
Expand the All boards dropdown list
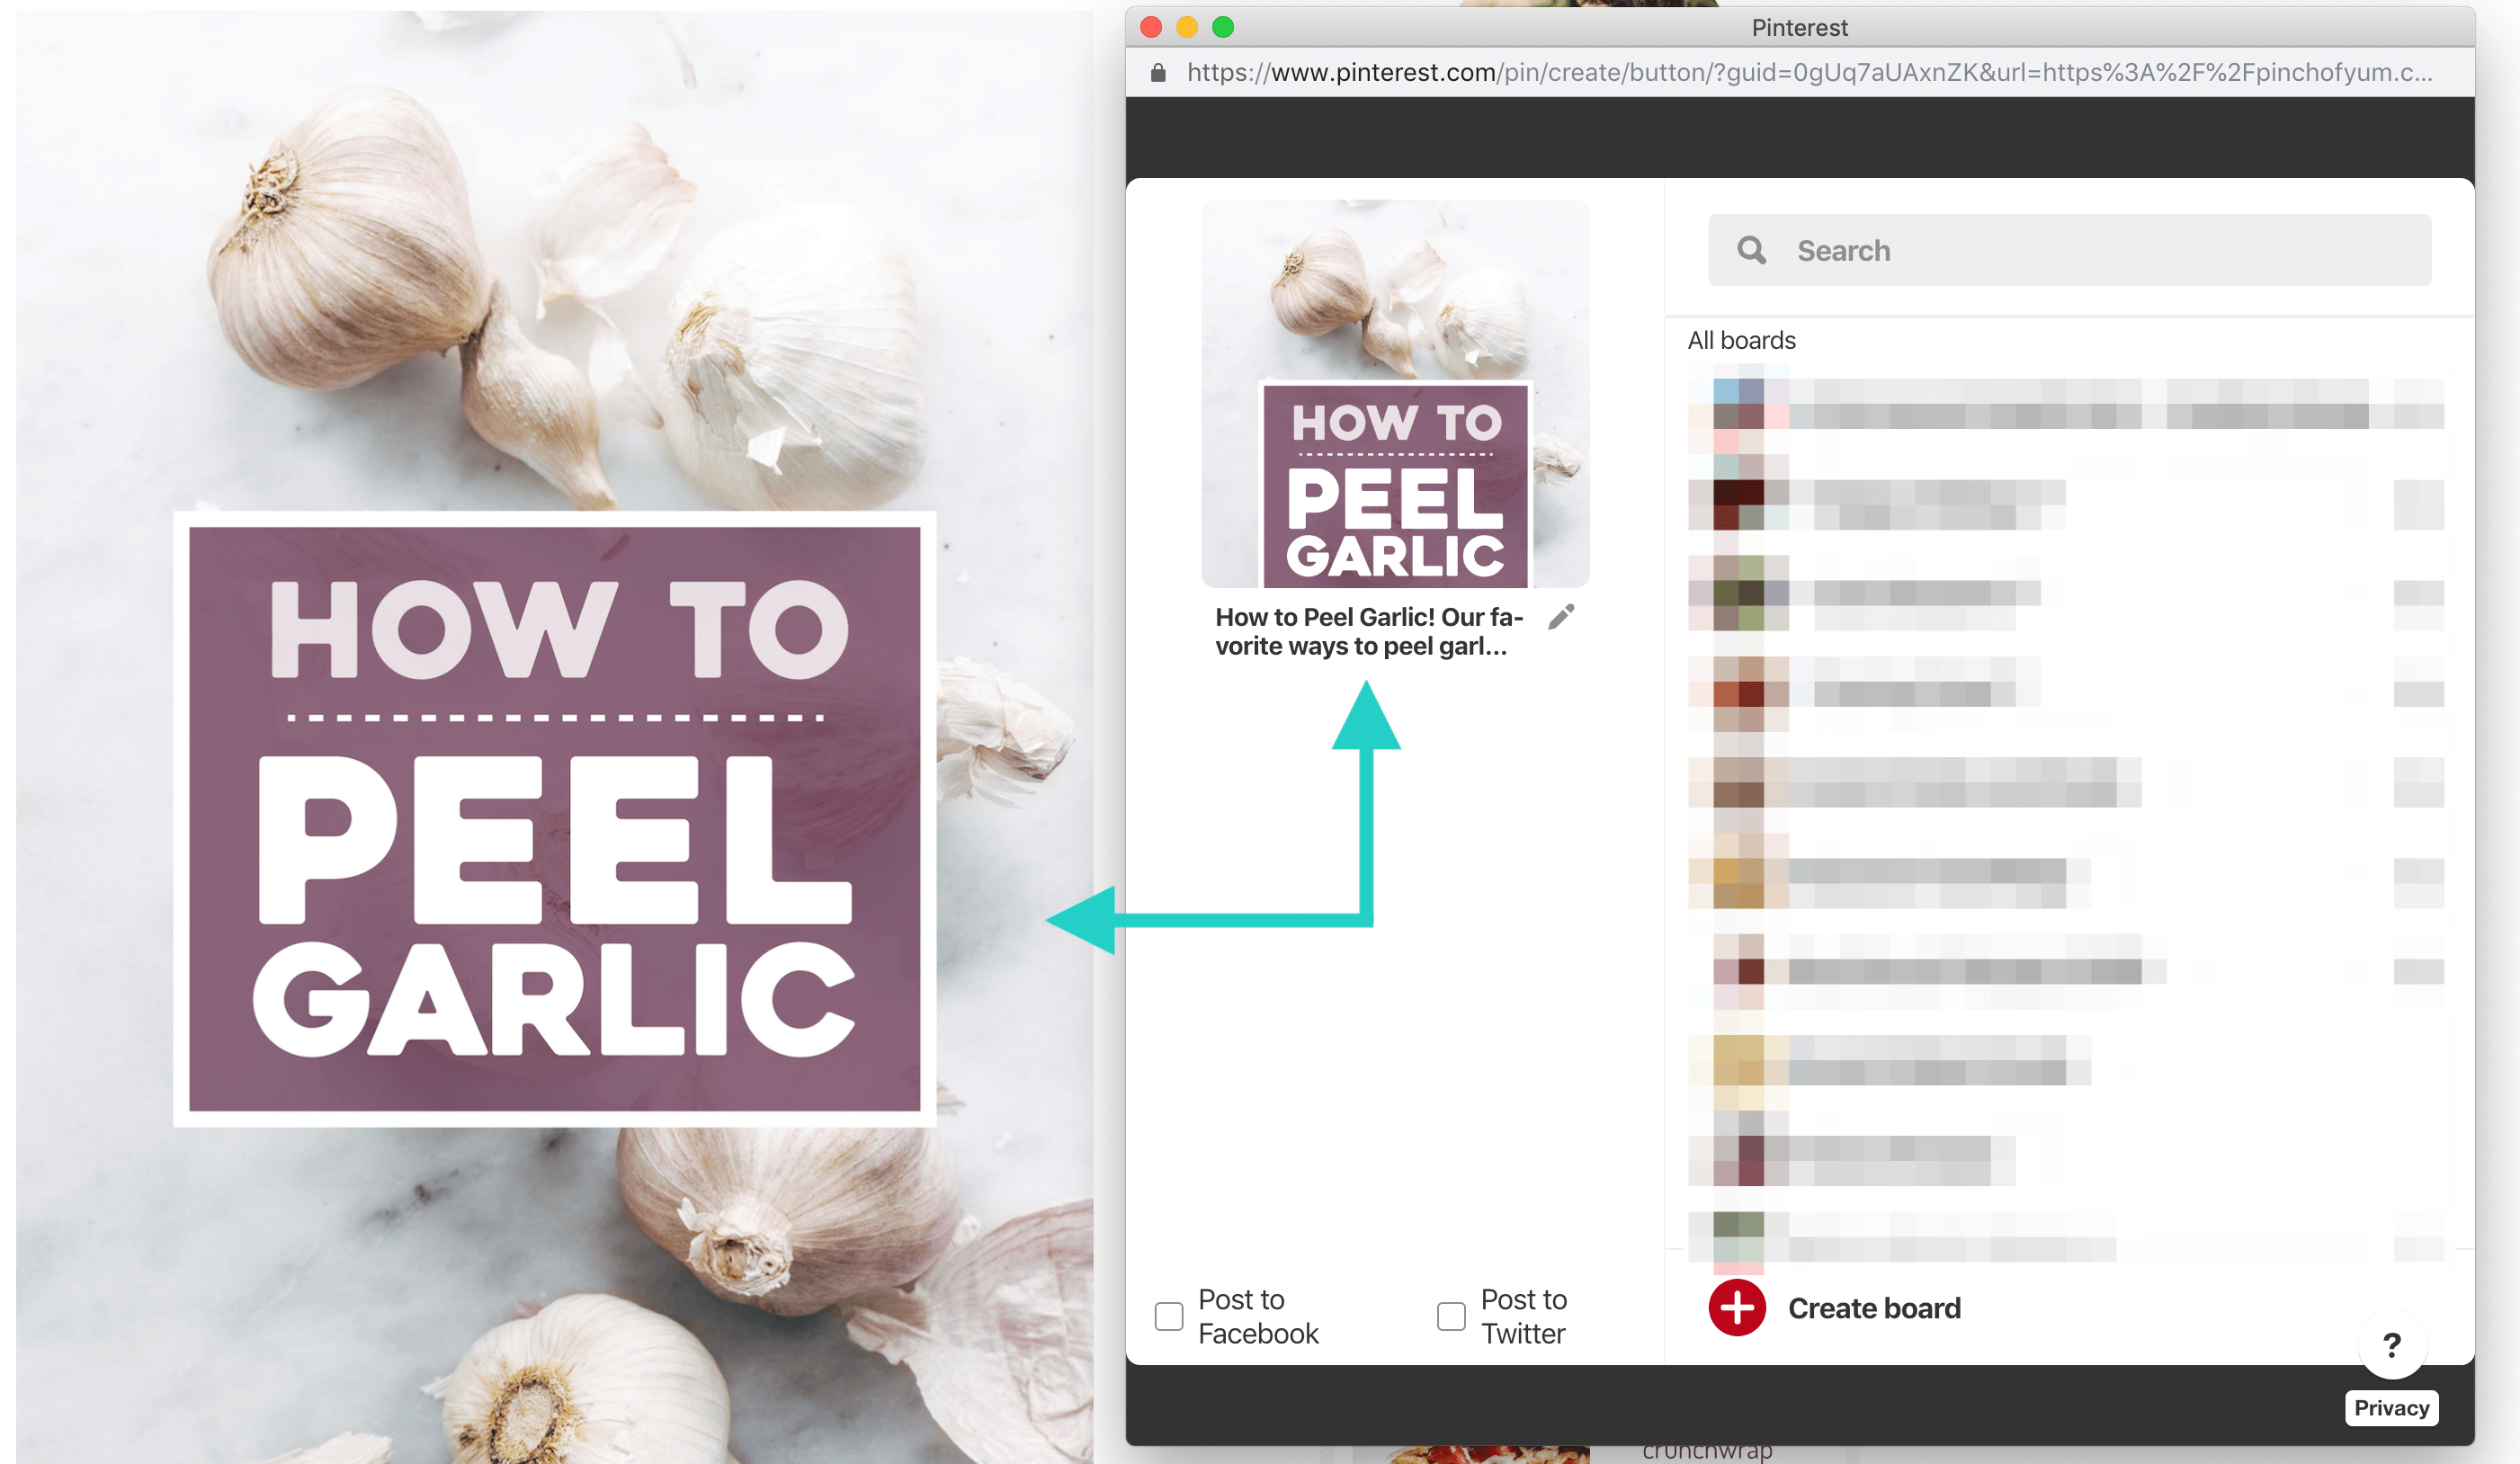tap(1739, 340)
